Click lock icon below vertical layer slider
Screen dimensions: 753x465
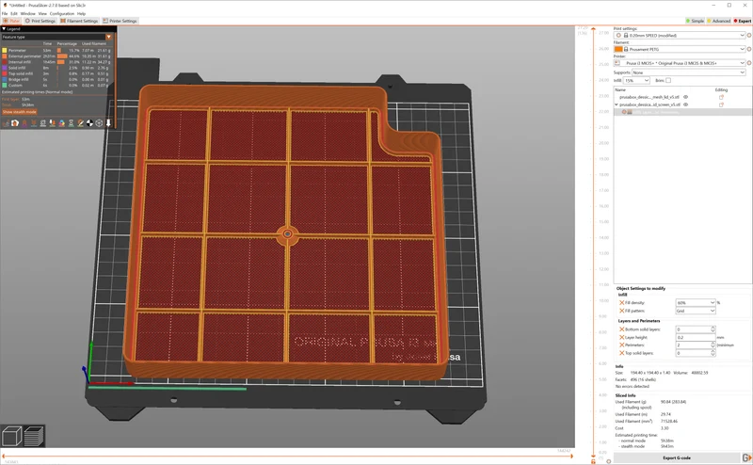tap(594, 461)
